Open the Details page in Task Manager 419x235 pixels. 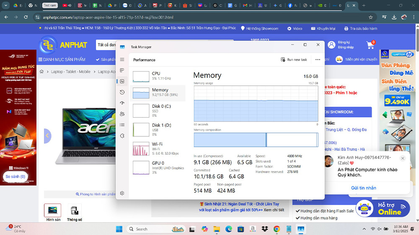[x=122, y=125]
